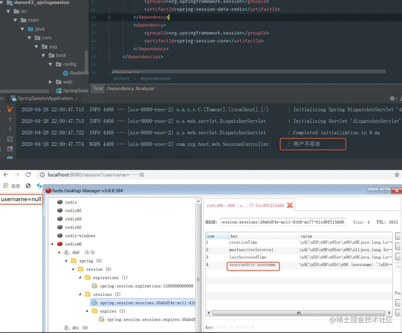Click the project breadcrumb
Screen dimensions: 402x333
[121, 79]
